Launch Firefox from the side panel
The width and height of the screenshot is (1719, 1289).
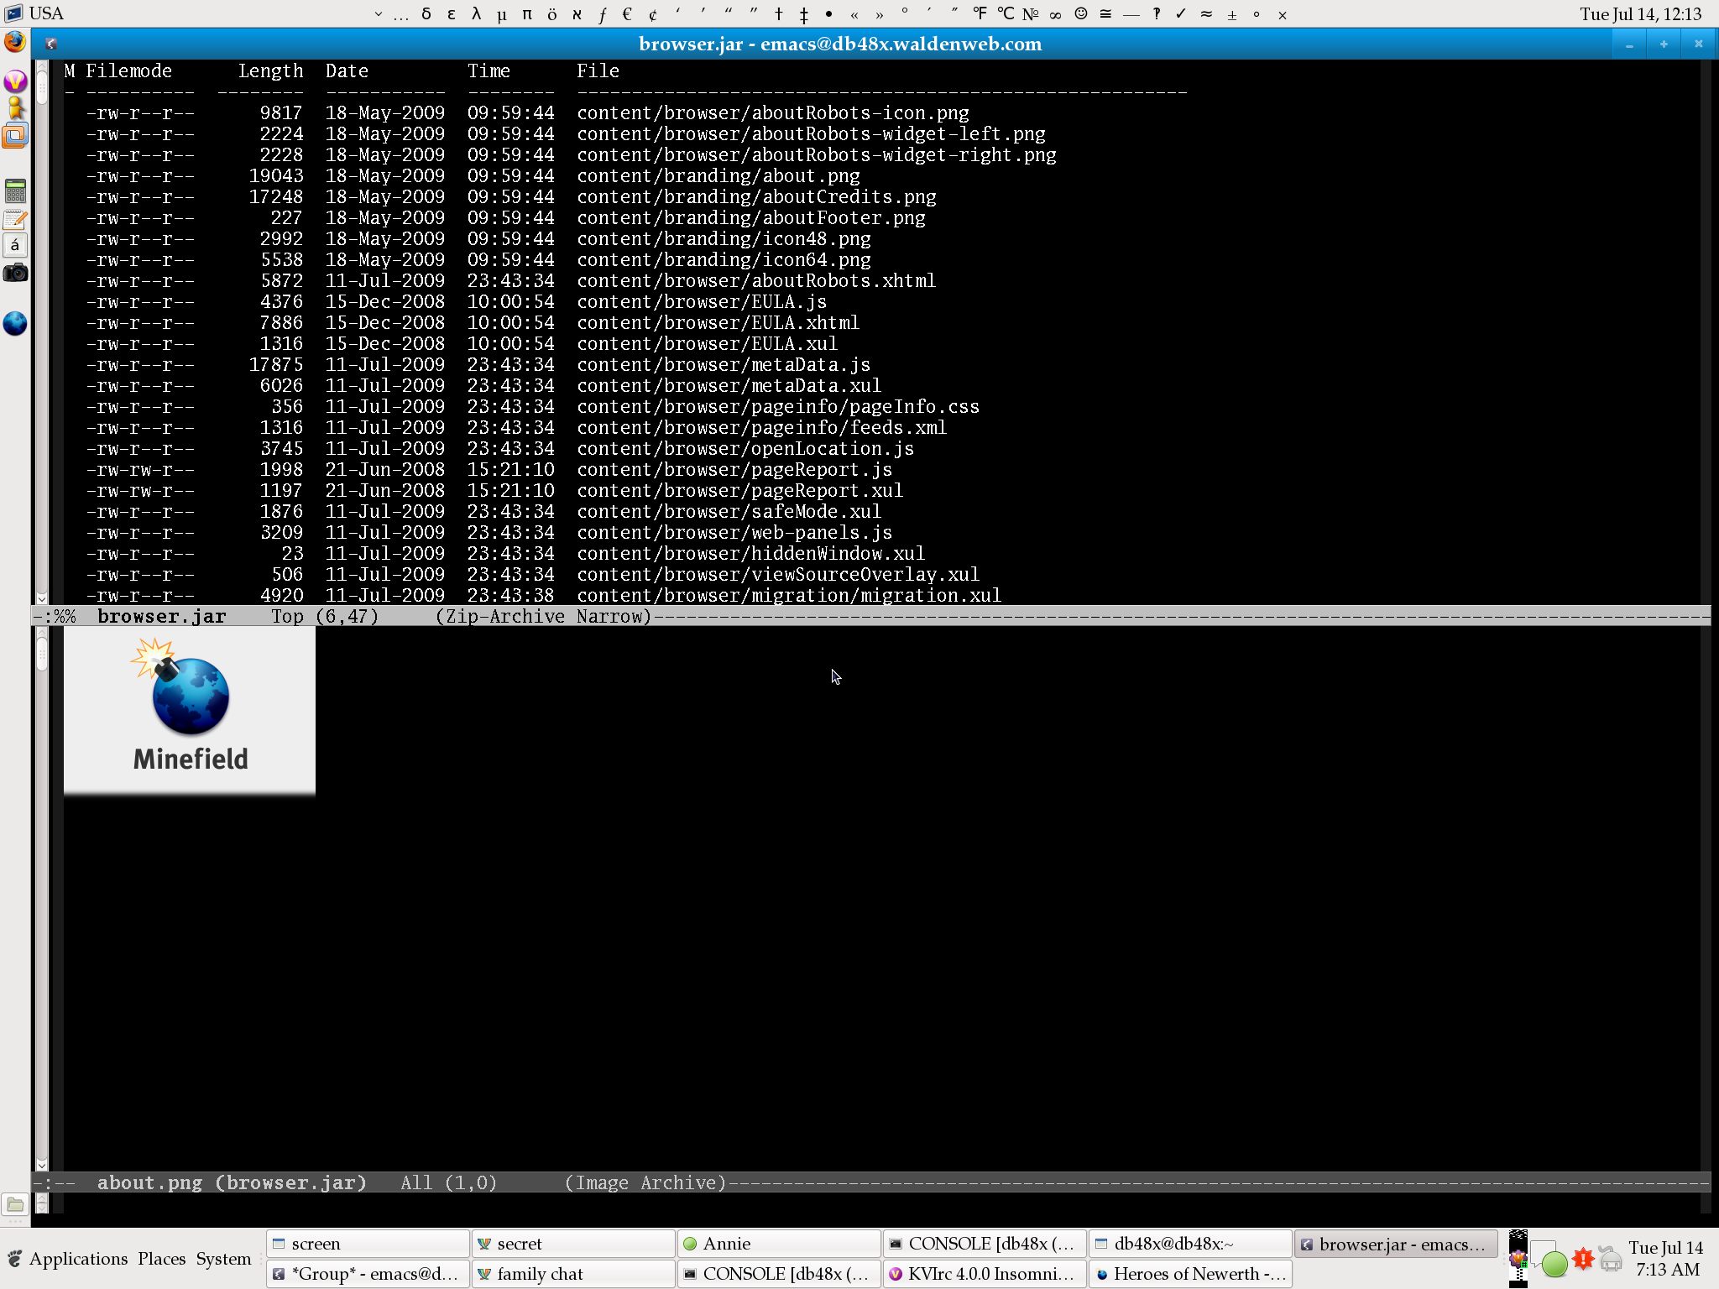coord(15,41)
